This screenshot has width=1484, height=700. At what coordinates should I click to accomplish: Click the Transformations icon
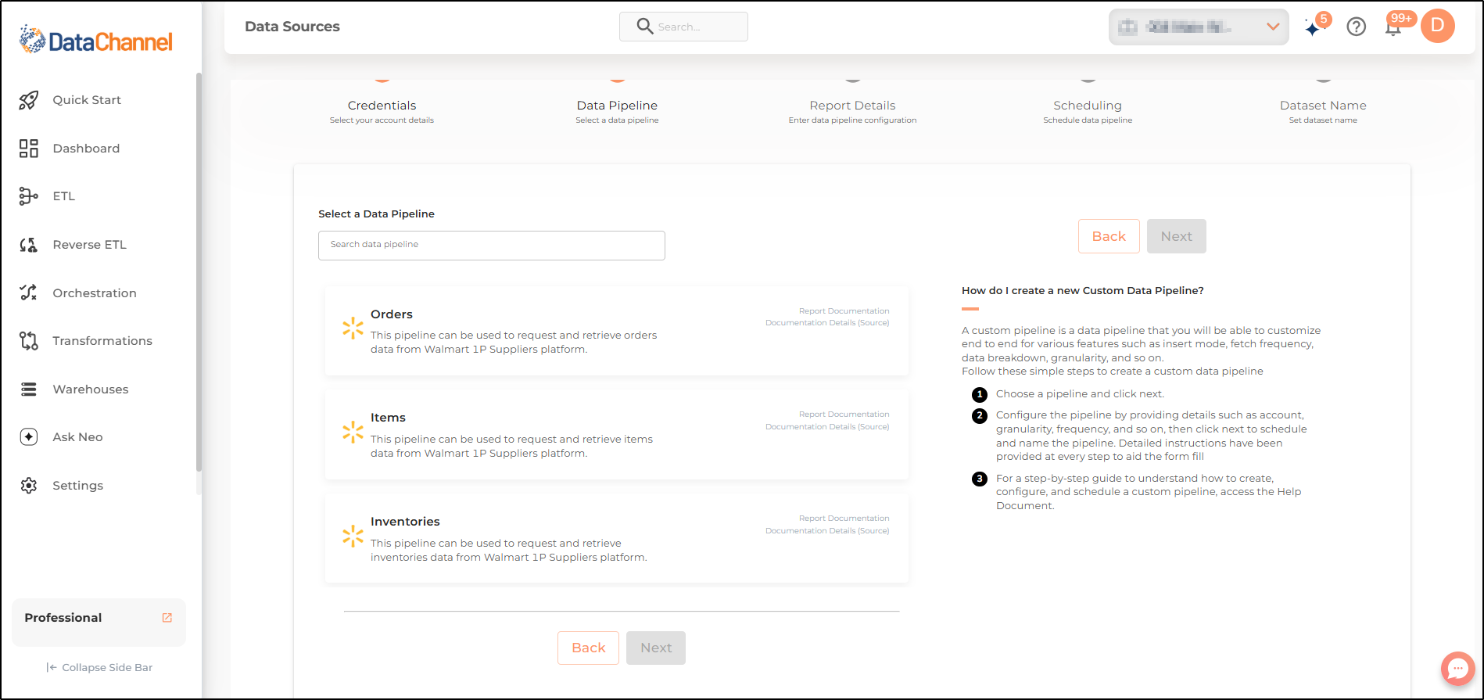29,341
